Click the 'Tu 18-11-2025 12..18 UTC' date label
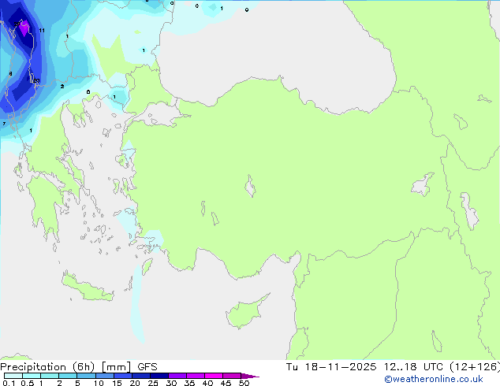The image size is (500, 386). (x=364, y=367)
